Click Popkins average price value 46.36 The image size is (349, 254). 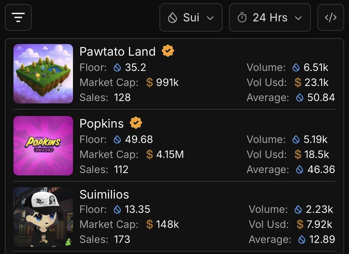click(321, 169)
